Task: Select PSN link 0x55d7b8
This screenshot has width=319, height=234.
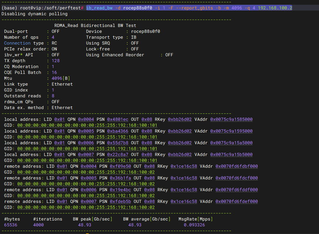Action: pyautogui.click(x=118, y=143)
